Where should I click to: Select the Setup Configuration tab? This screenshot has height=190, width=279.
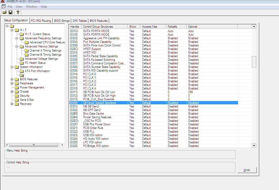pos(16,20)
